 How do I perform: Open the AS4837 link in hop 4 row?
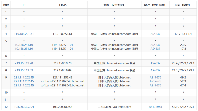click(x=155, y=34)
